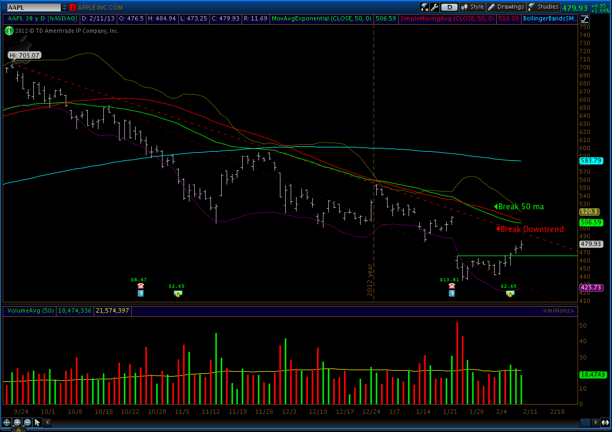Open the Studies menu
Image resolution: width=612 pixels, height=432 pixels.
pyautogui.click(x=543, y=6)
